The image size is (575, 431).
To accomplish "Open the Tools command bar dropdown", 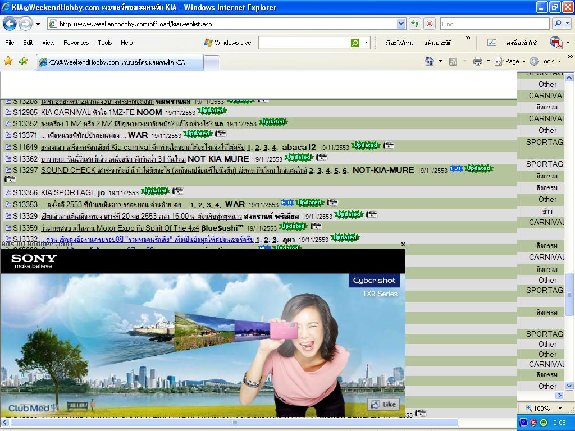I will click(x=547, y=61).
